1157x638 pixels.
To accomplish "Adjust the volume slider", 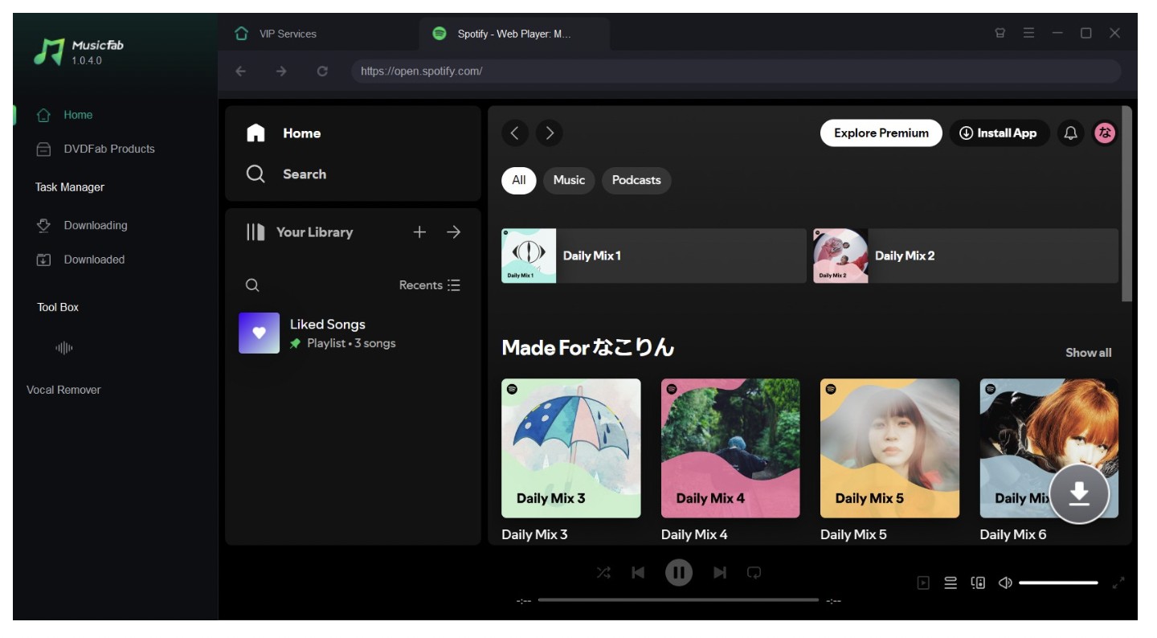I will pos(1058,583).
